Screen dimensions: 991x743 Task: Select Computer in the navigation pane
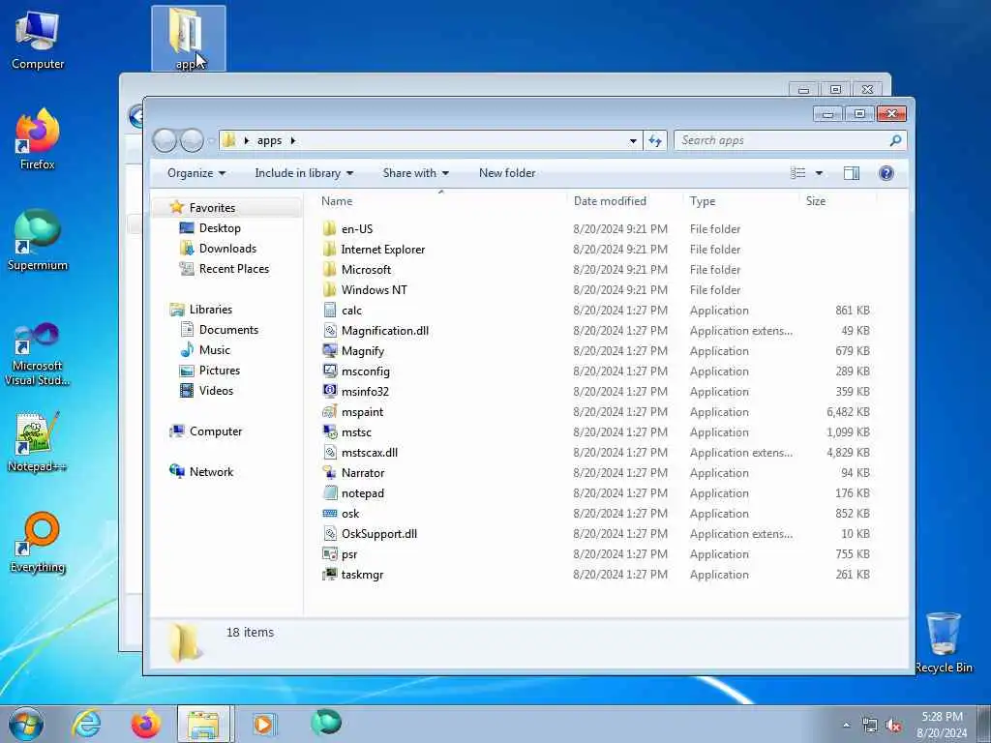tap(216, 431)
